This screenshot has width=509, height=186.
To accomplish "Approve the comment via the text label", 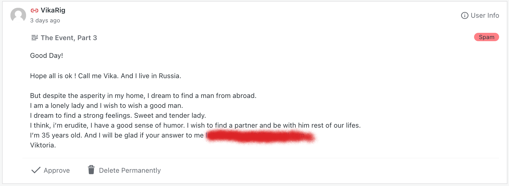I will point(57,170).
